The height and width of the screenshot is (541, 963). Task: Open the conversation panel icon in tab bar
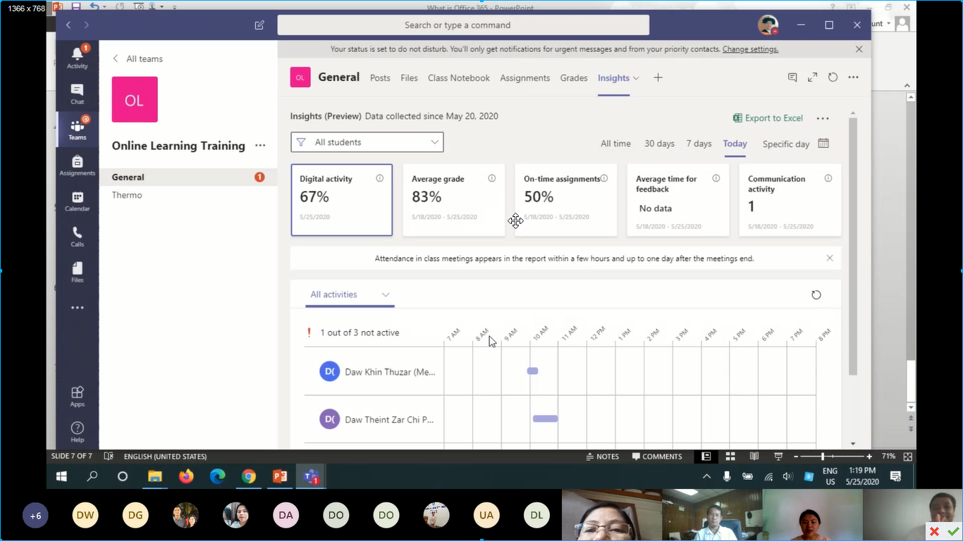[x=792, y=77]
